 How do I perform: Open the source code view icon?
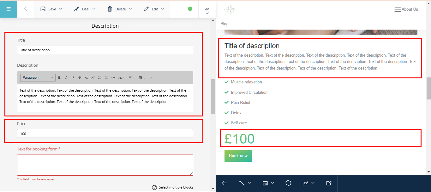coord(150,78)
